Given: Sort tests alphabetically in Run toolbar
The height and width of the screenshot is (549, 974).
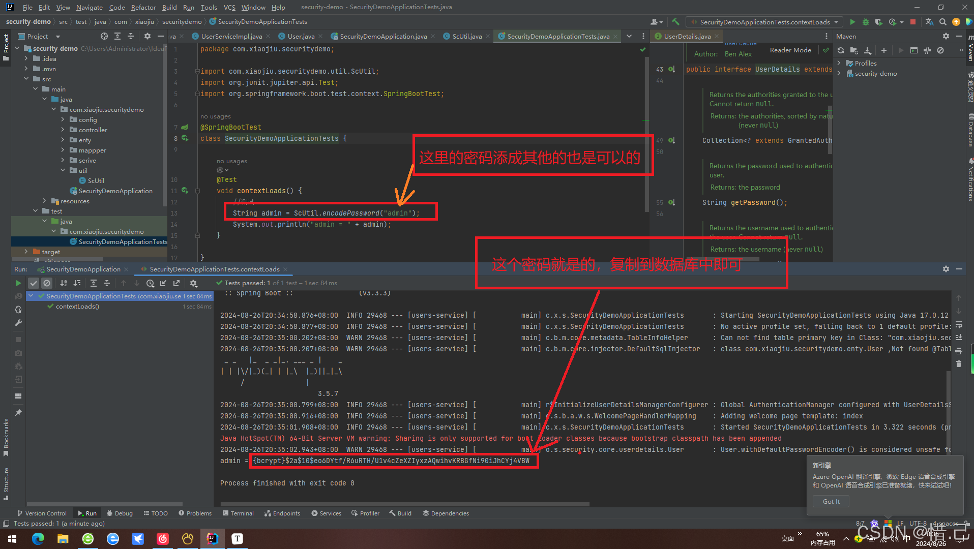Looking at the screenshot, I should [64, 283].
